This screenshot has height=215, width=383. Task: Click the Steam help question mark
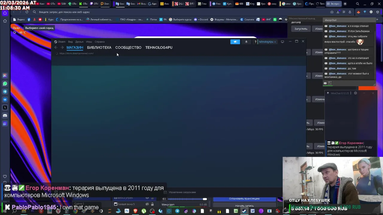point(255,42)
